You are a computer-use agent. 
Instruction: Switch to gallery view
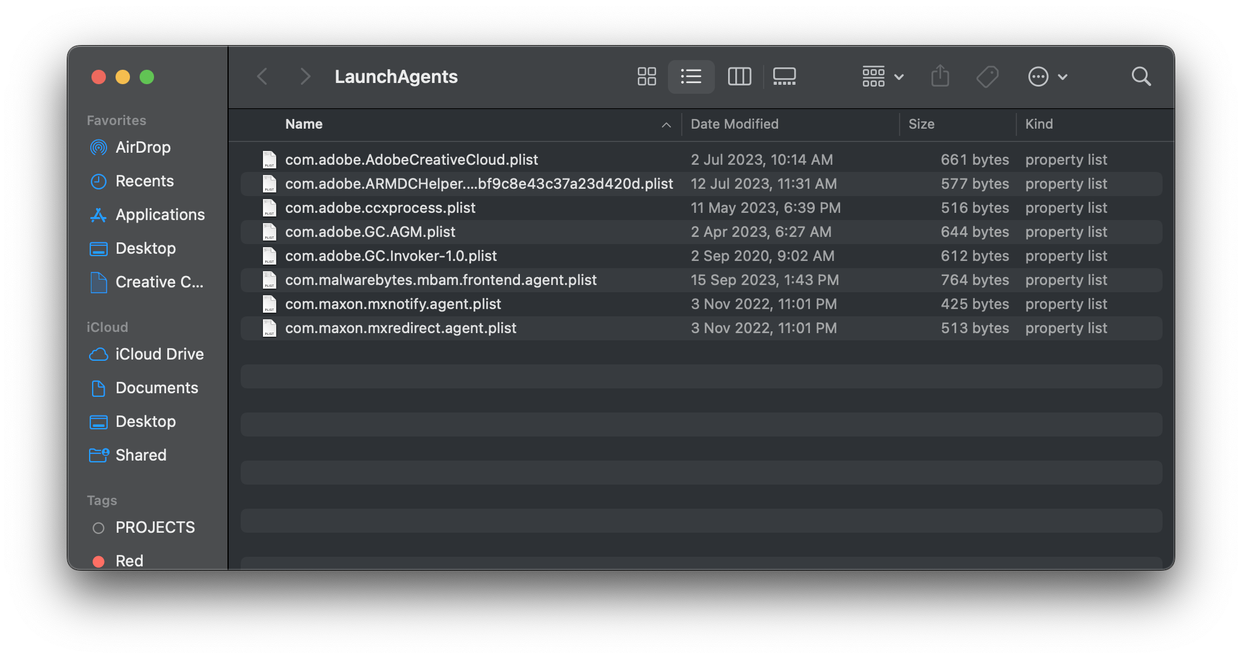[784, 76]
